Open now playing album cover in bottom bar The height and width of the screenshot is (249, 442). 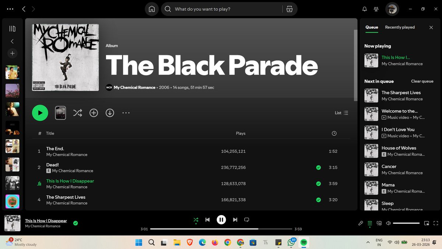(x=12, y=223)
